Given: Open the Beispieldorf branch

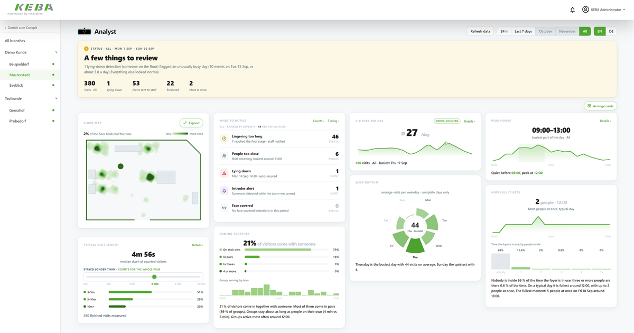Looking at the screenshot, I should click(x=20, y=64).
